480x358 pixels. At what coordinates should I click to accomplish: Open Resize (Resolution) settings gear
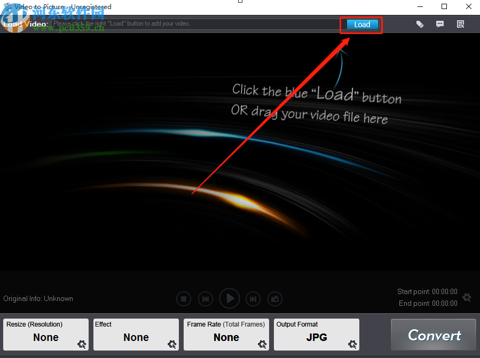[82, 344]
